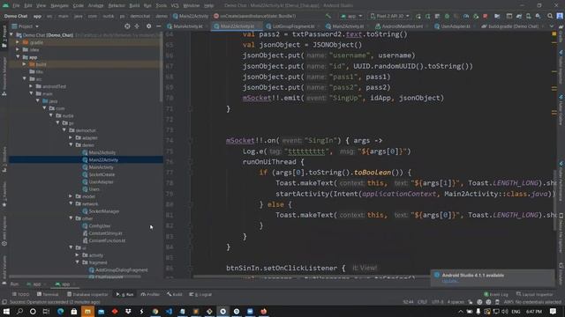The height and width of the screenshot is (317, 565).
Task: Open the Build menu
Action: coord(134,6)
